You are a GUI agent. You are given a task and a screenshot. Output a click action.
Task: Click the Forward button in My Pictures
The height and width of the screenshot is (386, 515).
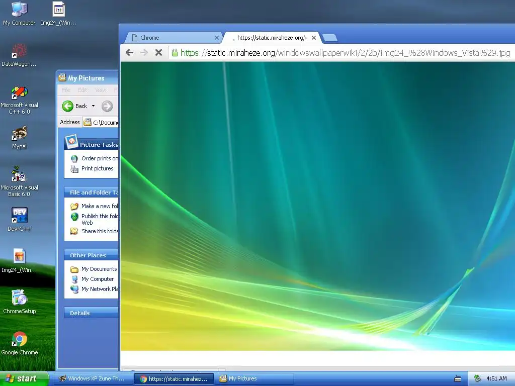107,106
